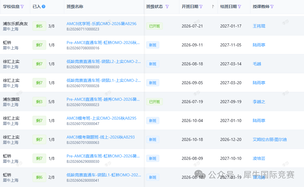Open class AMC8模考刷题班-线上-2026秋A8293
Screen dimensions: 304x187
[101, 137]
